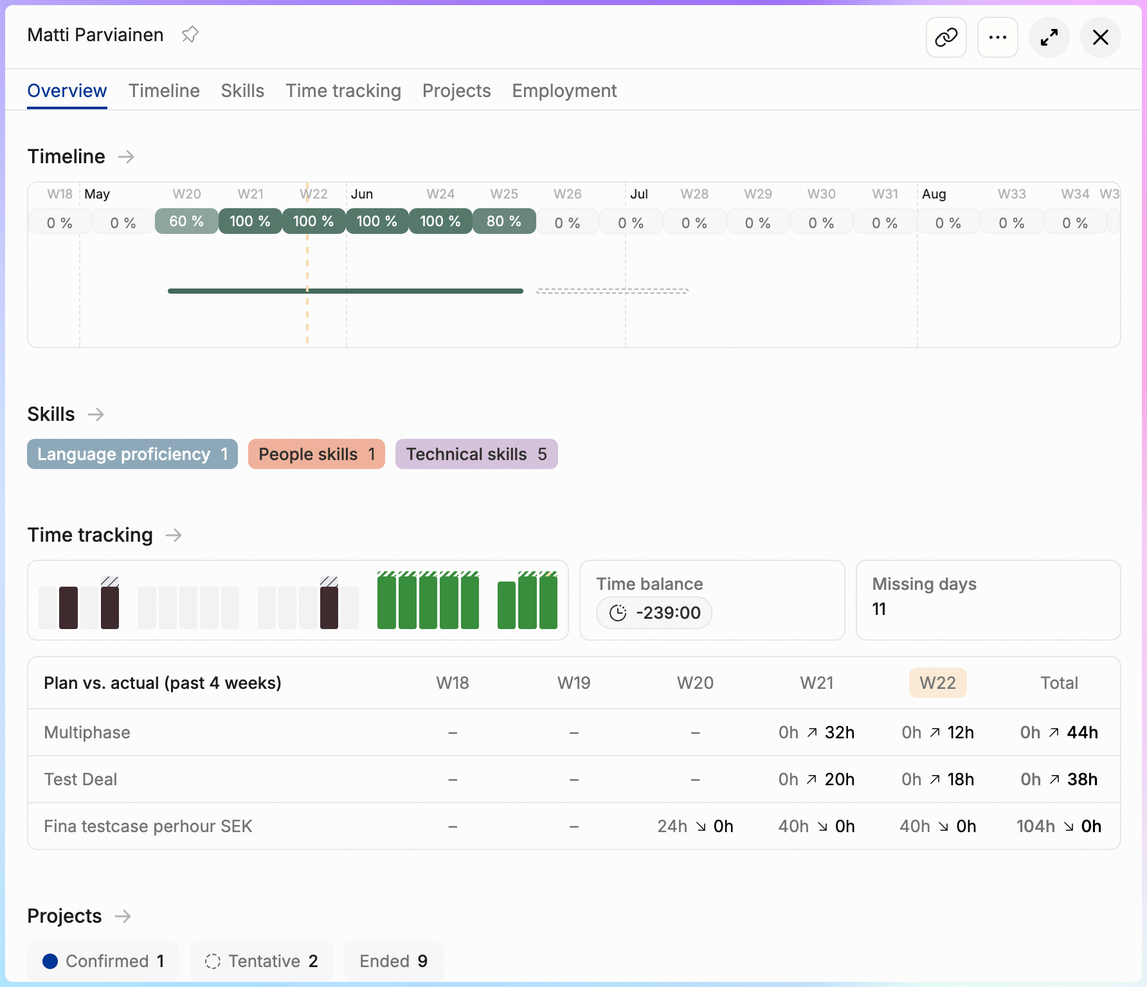This screenshot has height=987, width=1147.
Task: Click the W21 column header in plan table
Action: pyautogui.click(x=817, y=683)
